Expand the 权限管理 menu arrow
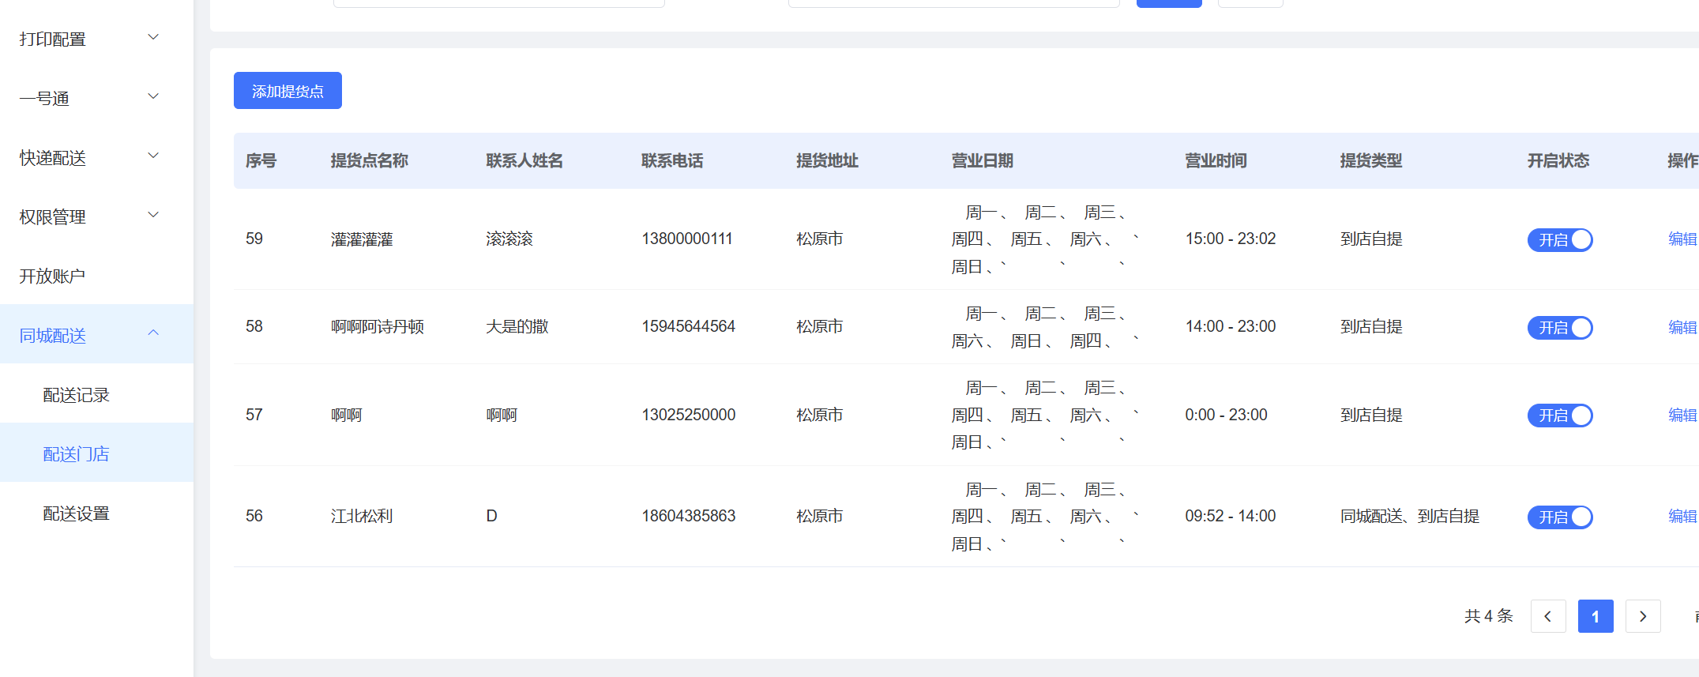Screen dimensions: 1699x677 pos(153,216)
